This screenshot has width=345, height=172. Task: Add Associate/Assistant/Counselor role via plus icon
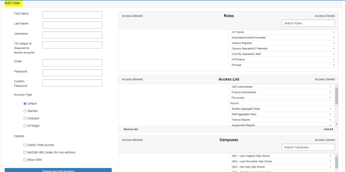click(x=334, y=38)
